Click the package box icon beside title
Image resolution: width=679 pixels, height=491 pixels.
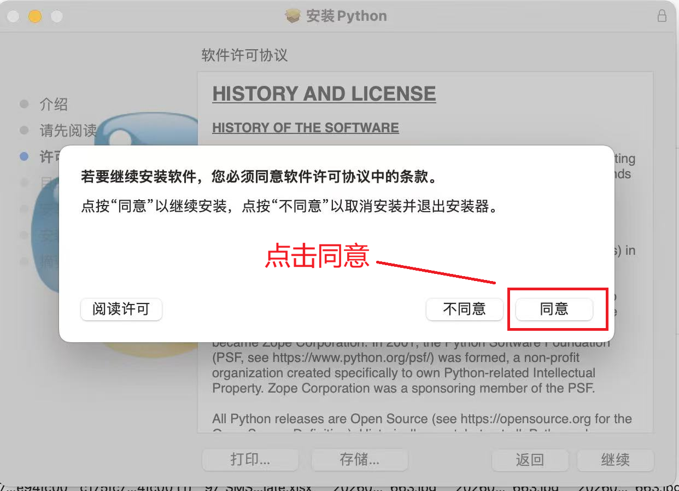tap(293, 16)
